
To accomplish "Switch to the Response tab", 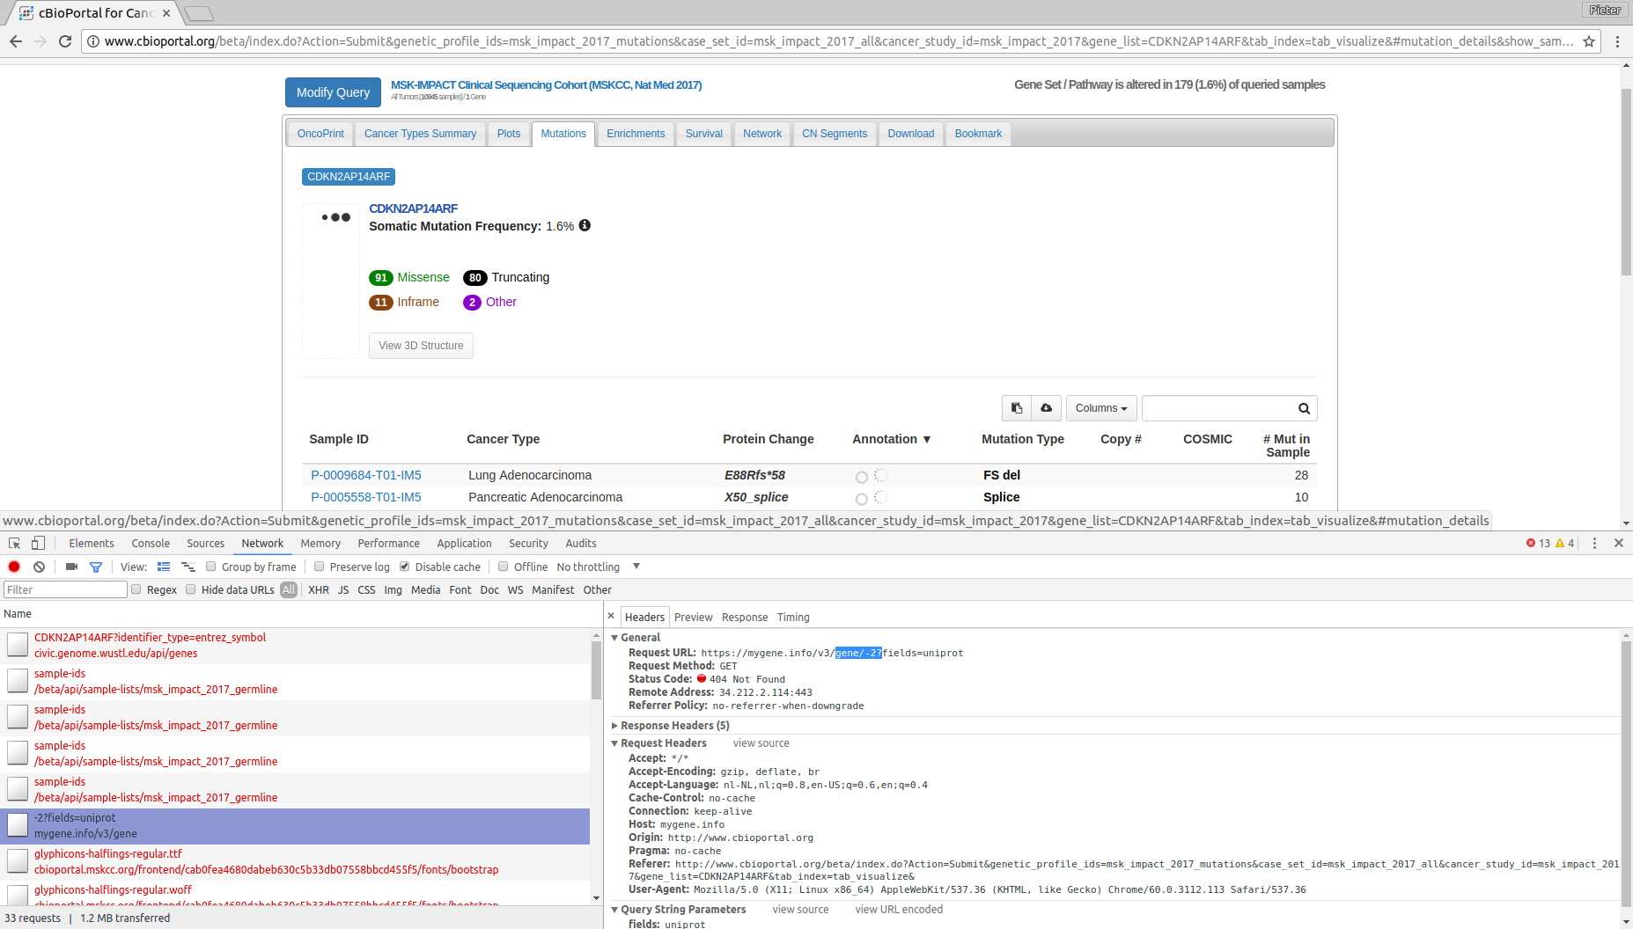I will pyautogui.click(x=745, y=617).
